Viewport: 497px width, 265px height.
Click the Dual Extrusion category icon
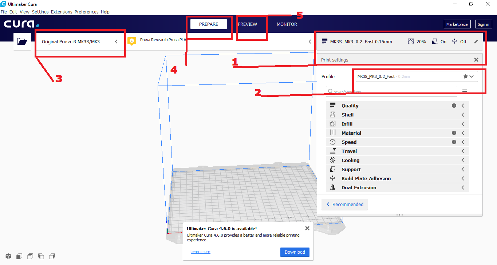click(x=332, y=187)
